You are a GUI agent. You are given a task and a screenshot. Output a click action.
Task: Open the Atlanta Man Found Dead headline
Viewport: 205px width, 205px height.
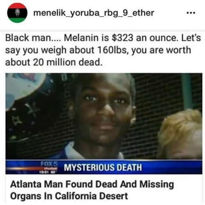(x=92, y=190)
